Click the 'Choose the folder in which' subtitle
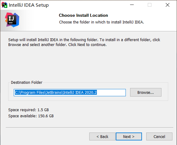177x145 pixels. [101, 22]
